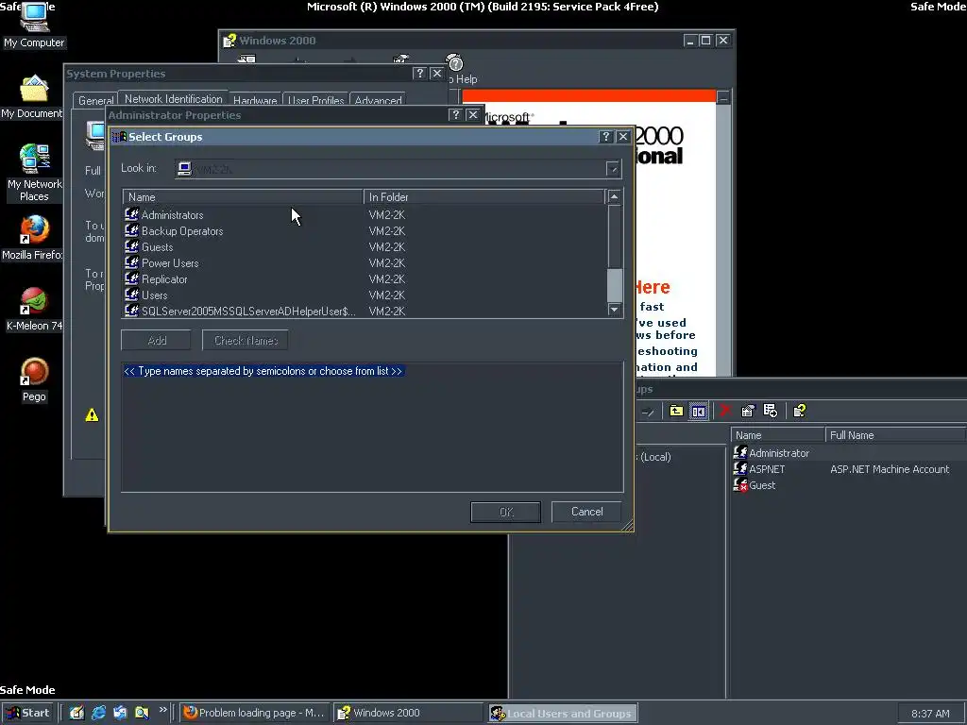Switch to Local Users and Groups taskbar button
967x725 pixels.
[563, 714]
